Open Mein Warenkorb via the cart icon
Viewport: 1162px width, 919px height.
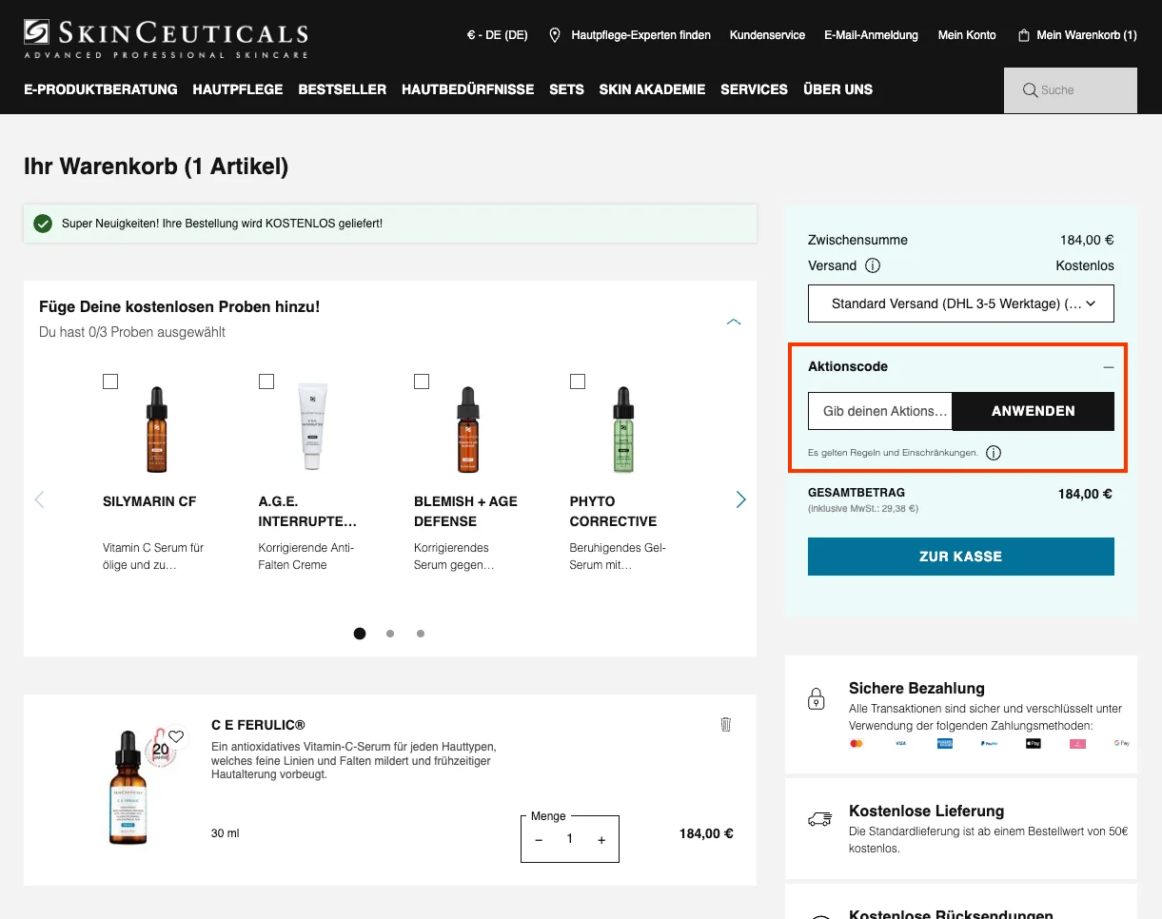[1025, 35]
